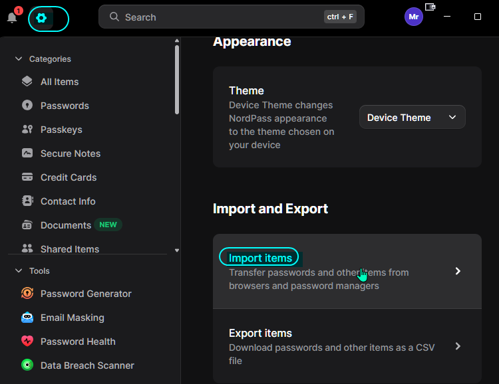
Task: Click the Import items link
Action: click(260, 258)
